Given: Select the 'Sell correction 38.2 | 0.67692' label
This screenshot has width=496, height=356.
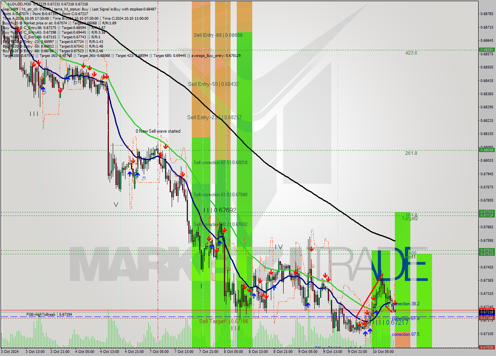Looking at the screenshot, I should click(x=220, y=224).
